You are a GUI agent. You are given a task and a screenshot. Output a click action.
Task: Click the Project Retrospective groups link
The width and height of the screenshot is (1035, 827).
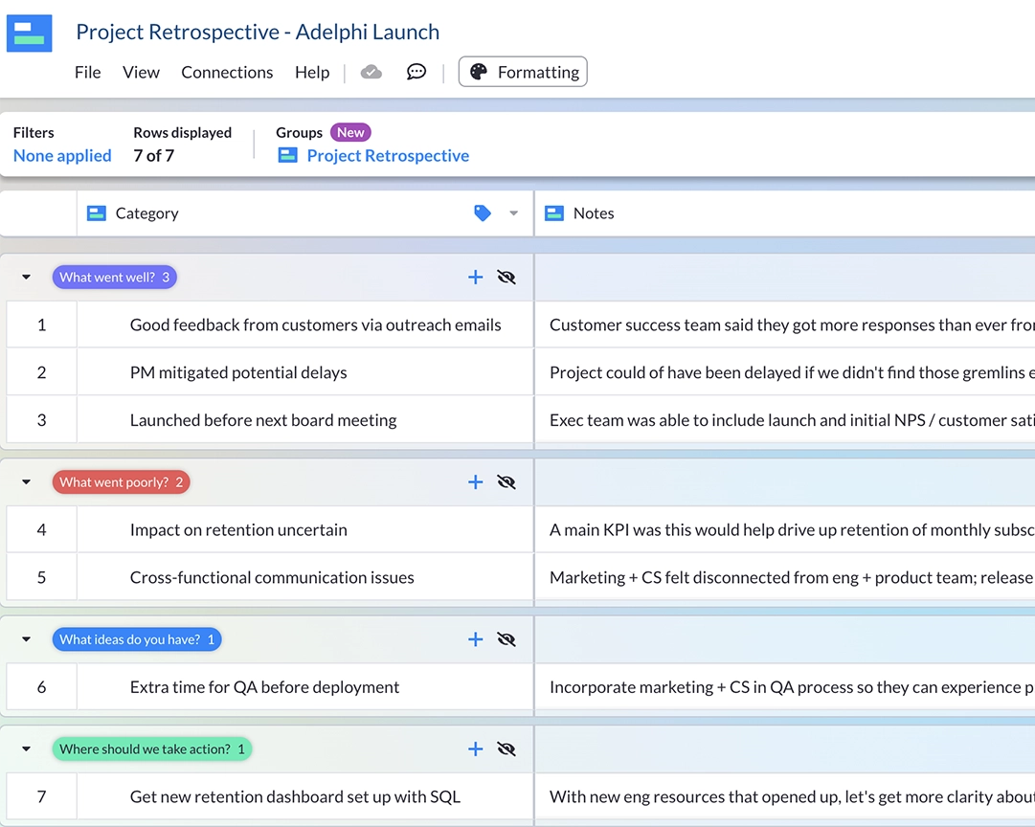tap(388, 156)
